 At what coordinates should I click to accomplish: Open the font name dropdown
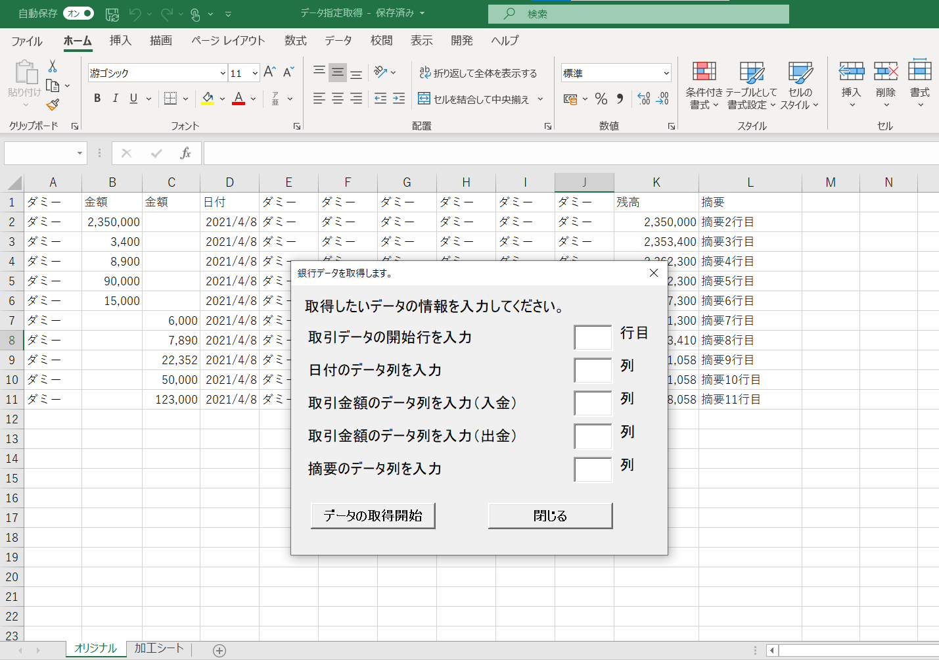tap(223, 73)
